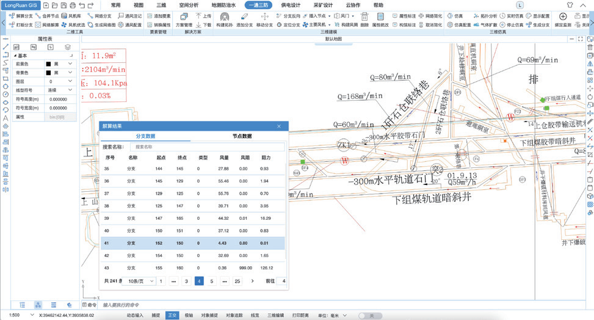Screen dimensions: 594x320
Task: Open the 10条/页 page size dropdown
Action: (x=139, y=281)
